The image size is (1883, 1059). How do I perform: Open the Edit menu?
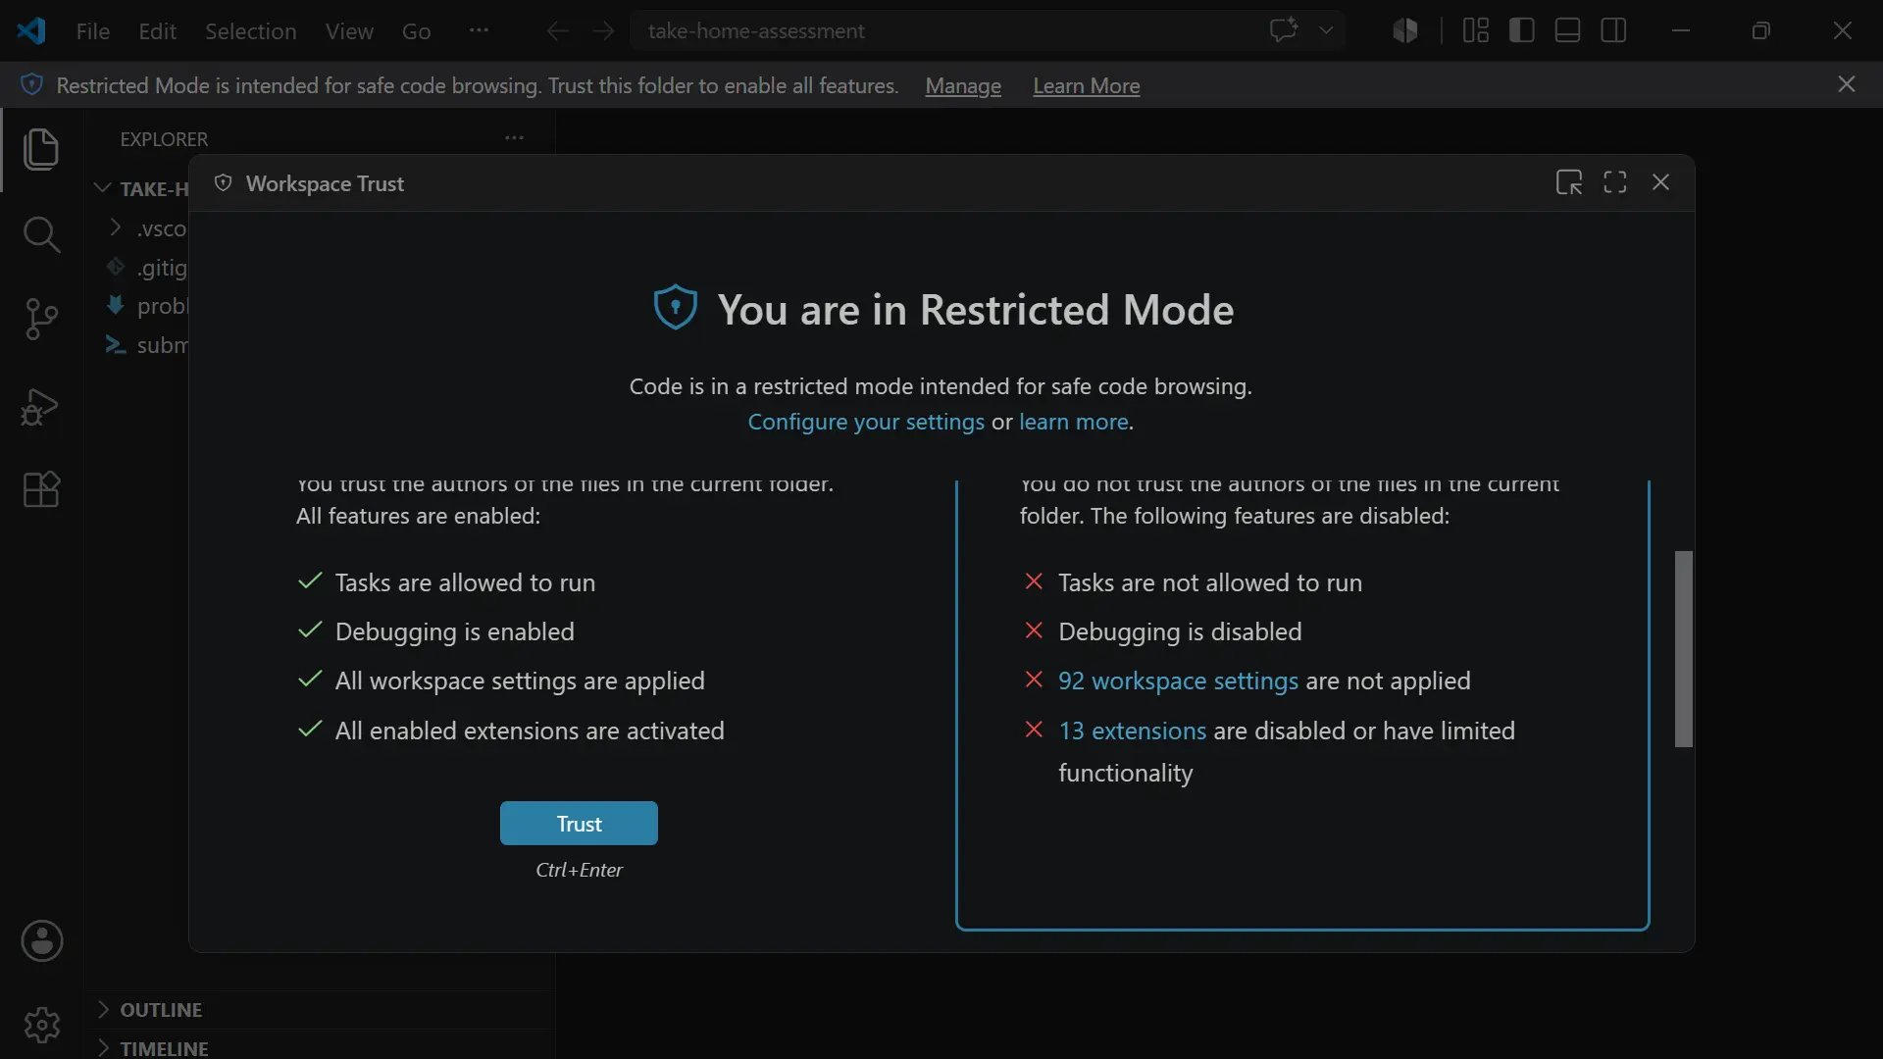tap(157, 30)
